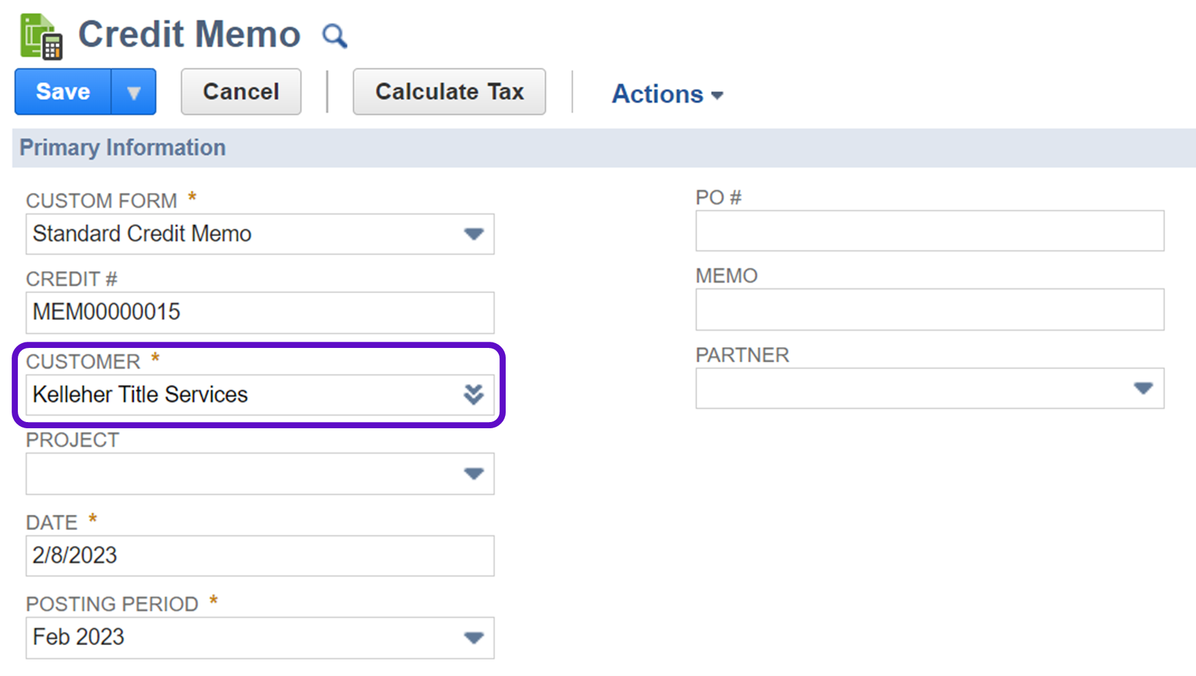Viewport: 1196px width, 676px height.
Task: Click the Customer double-chevron arrow icon
Action: pyautogui.click(x=473, y=395)
